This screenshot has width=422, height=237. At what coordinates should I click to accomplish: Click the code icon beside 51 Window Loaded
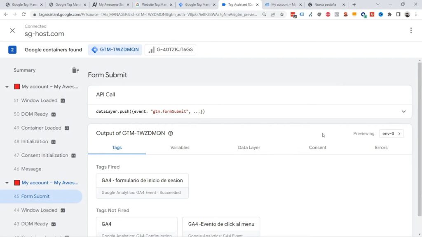pyautogui.click(x=63, y=100)
